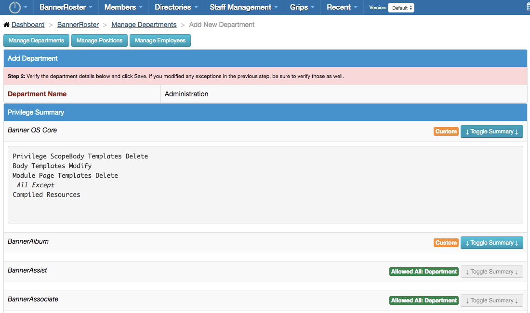Expand the BannerAlbum summary with Toggle Summary
The width and height of the screenshot is (530, 313).
click(x=492, y=243)
